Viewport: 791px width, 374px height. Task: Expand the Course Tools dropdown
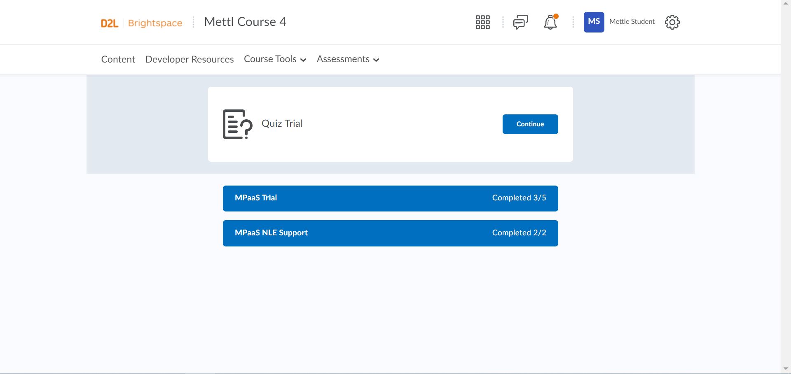pyautogui.click(x=275, y=59)
